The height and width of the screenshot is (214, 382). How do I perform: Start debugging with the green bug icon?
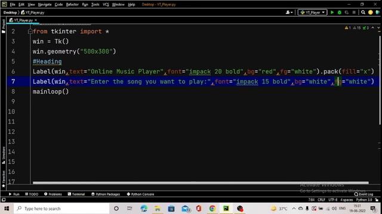pos(340,12)
